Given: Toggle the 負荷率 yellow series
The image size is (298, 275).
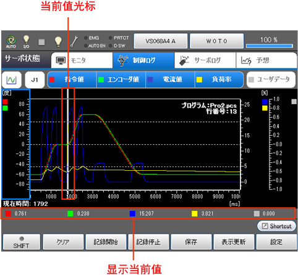Looking at the screenshot, I should tap(219, 80).
